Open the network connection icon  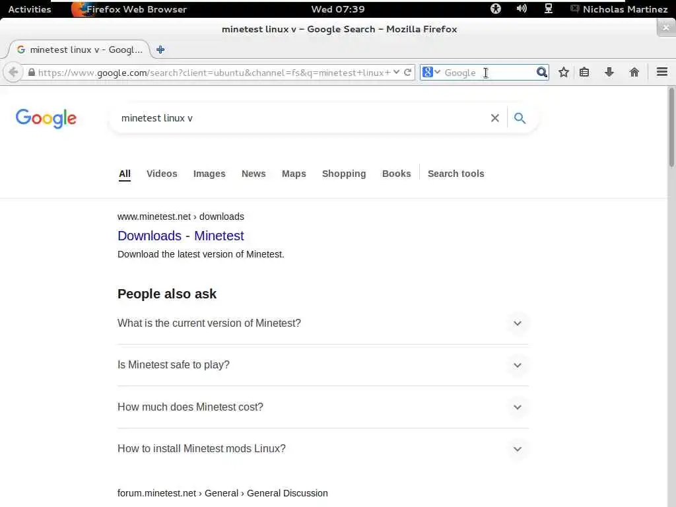[x=548, y=9]
